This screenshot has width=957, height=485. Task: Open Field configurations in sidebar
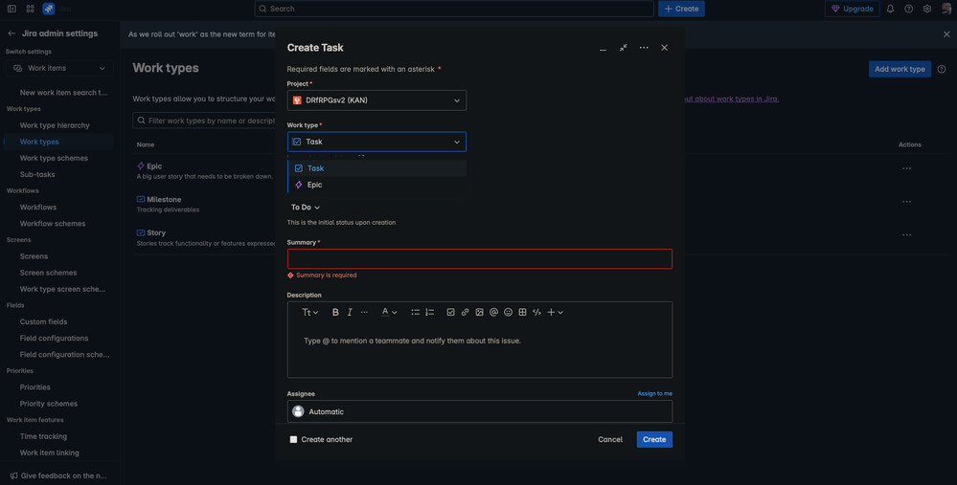coord(54,338)
